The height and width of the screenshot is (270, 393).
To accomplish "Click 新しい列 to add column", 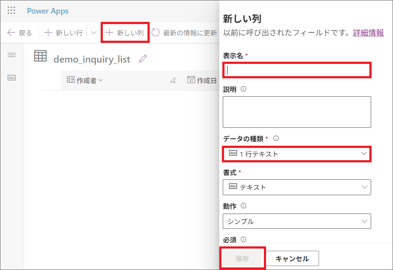I will (x=125, y=32).
